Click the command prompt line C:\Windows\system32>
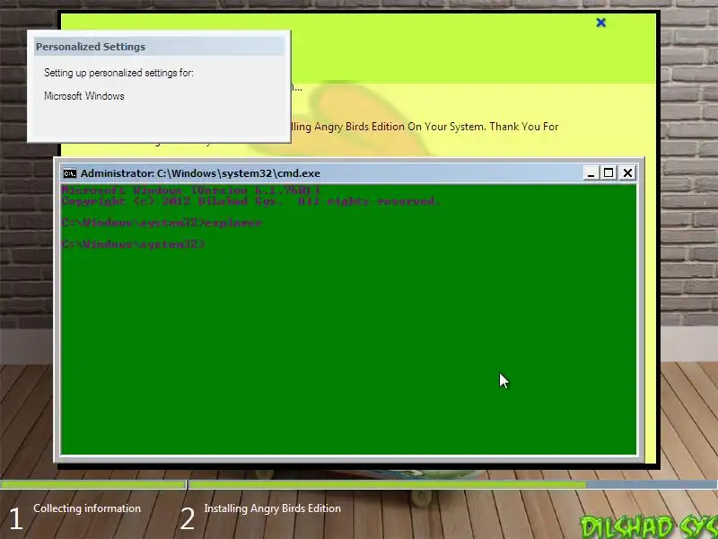This screenshot has width=718, height=539. click(x=133, y=243)
